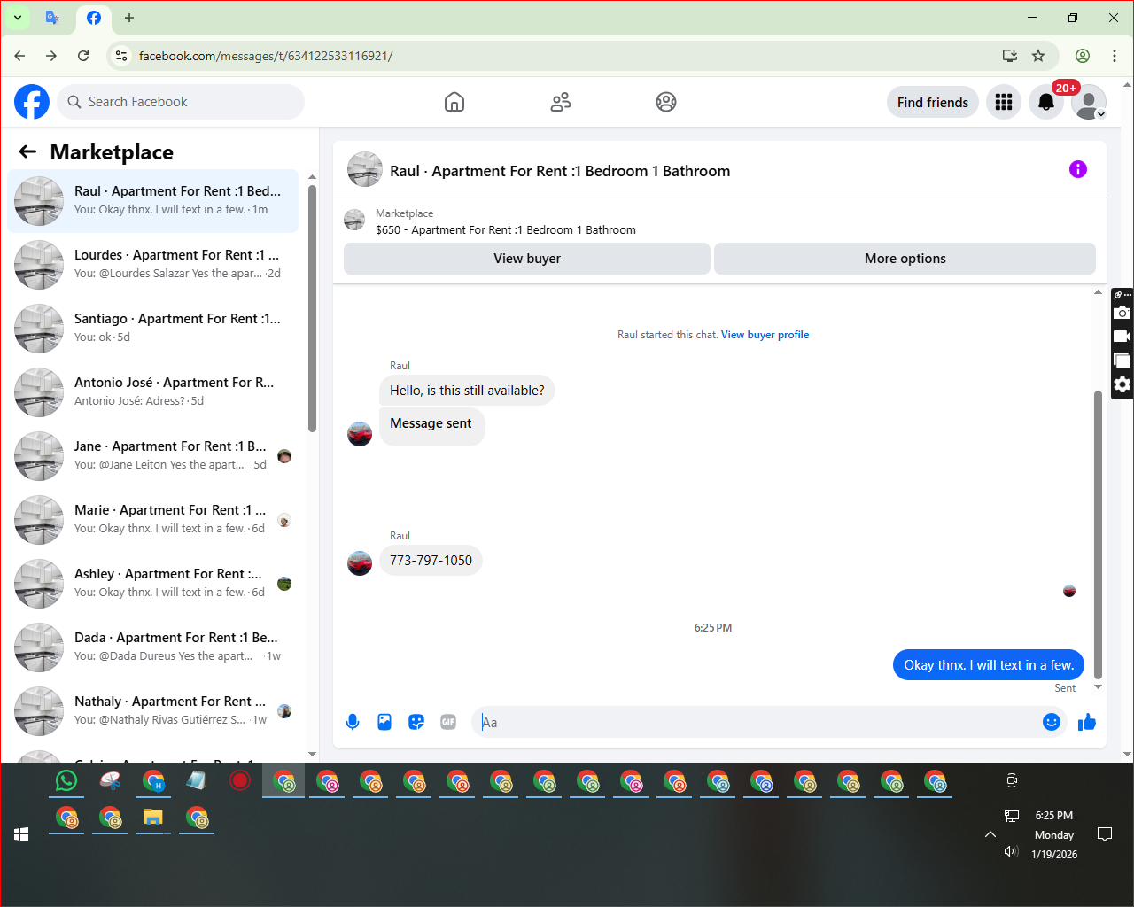Open the Marie conversation

[x=153, y=520]
